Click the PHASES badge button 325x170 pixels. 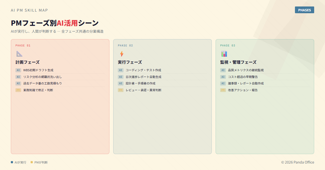304,10
